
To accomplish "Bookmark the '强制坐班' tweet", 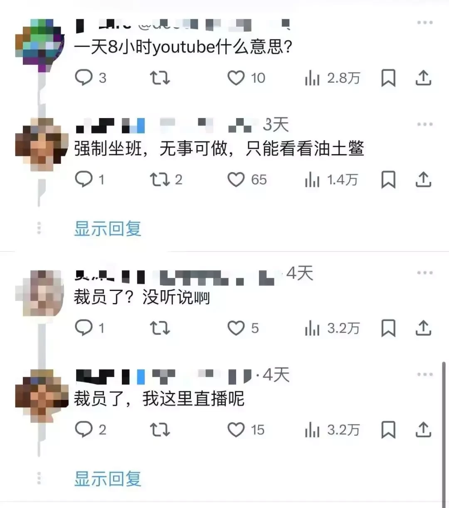I will [388, 180].
